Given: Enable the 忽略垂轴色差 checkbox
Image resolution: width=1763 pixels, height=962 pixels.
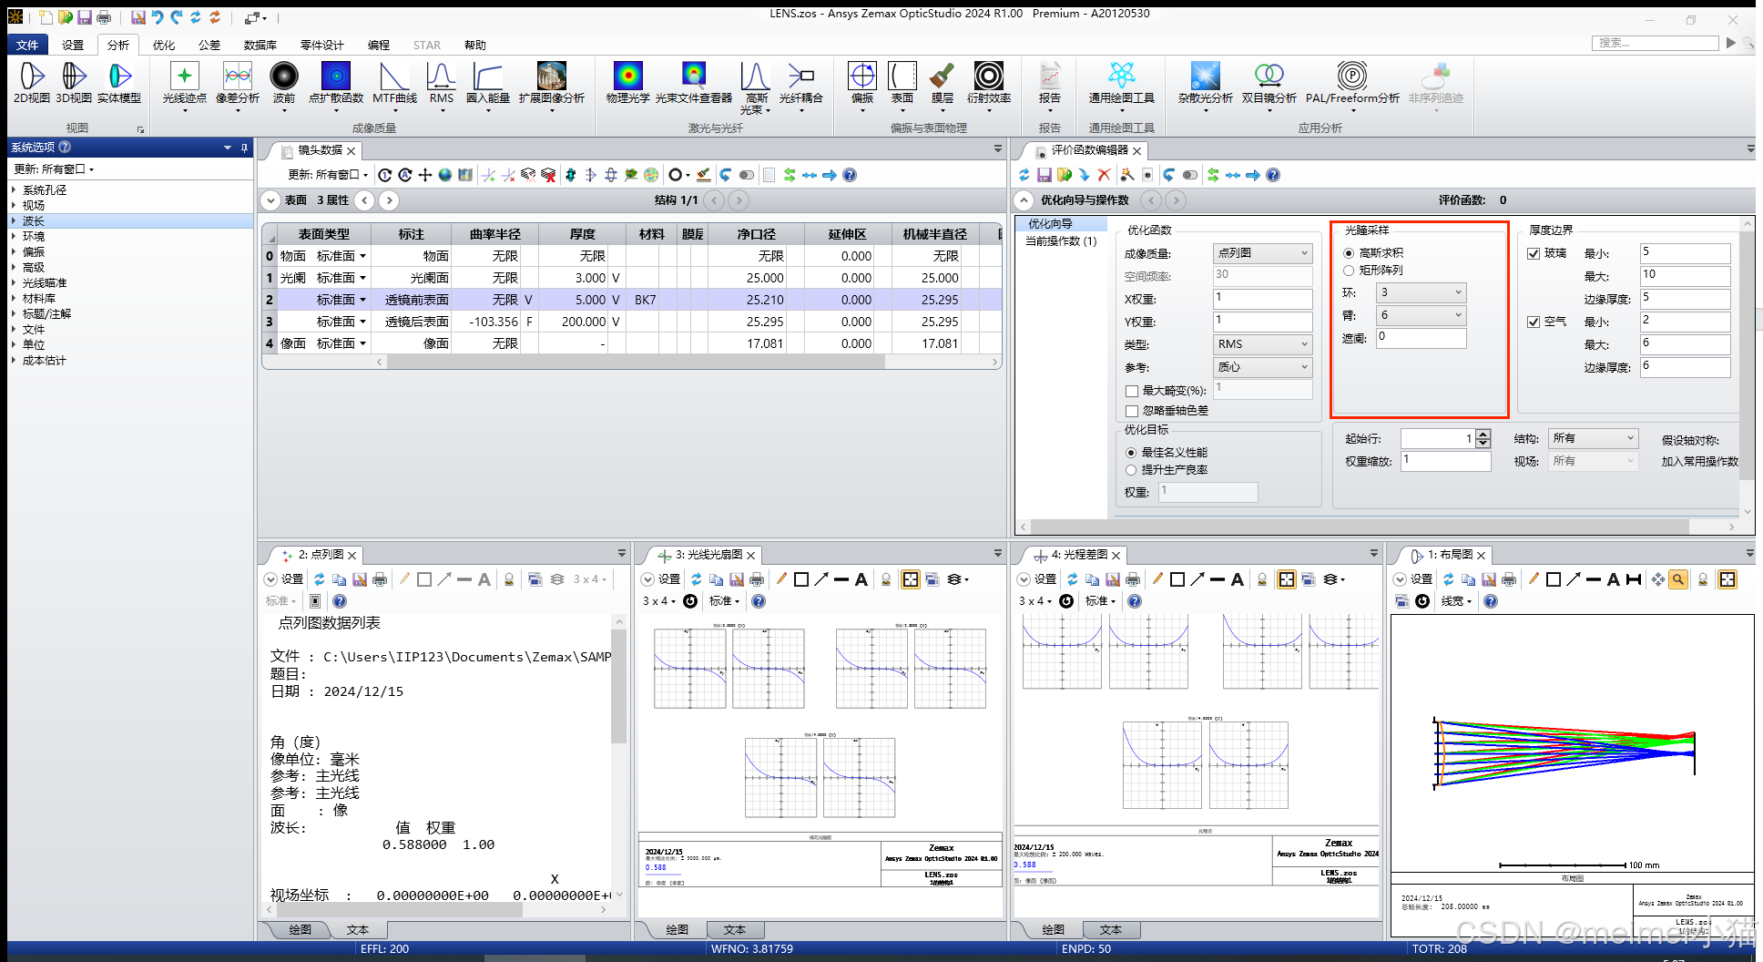Looking at the screenshot, I should coord(1132,411).
